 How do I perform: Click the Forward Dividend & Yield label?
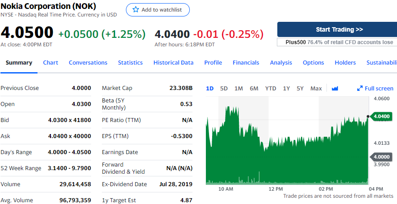123,168
